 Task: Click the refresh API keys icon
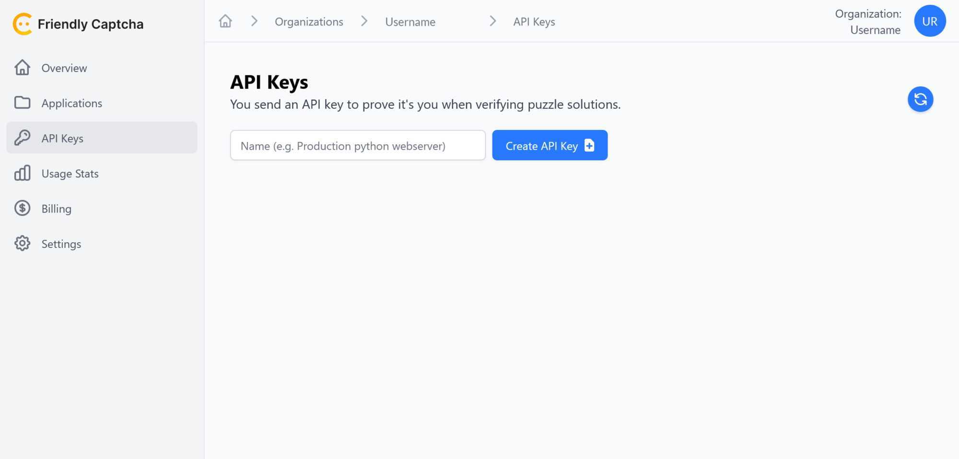pos(920,99)
